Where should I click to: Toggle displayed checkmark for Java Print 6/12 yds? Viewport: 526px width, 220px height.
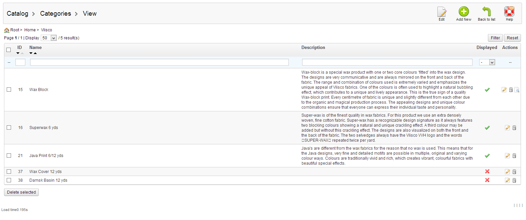(487, 156)
